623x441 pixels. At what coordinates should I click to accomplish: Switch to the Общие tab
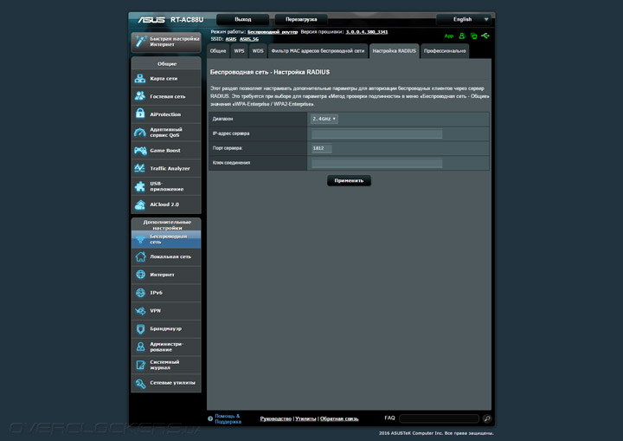(x=218, y=51)
